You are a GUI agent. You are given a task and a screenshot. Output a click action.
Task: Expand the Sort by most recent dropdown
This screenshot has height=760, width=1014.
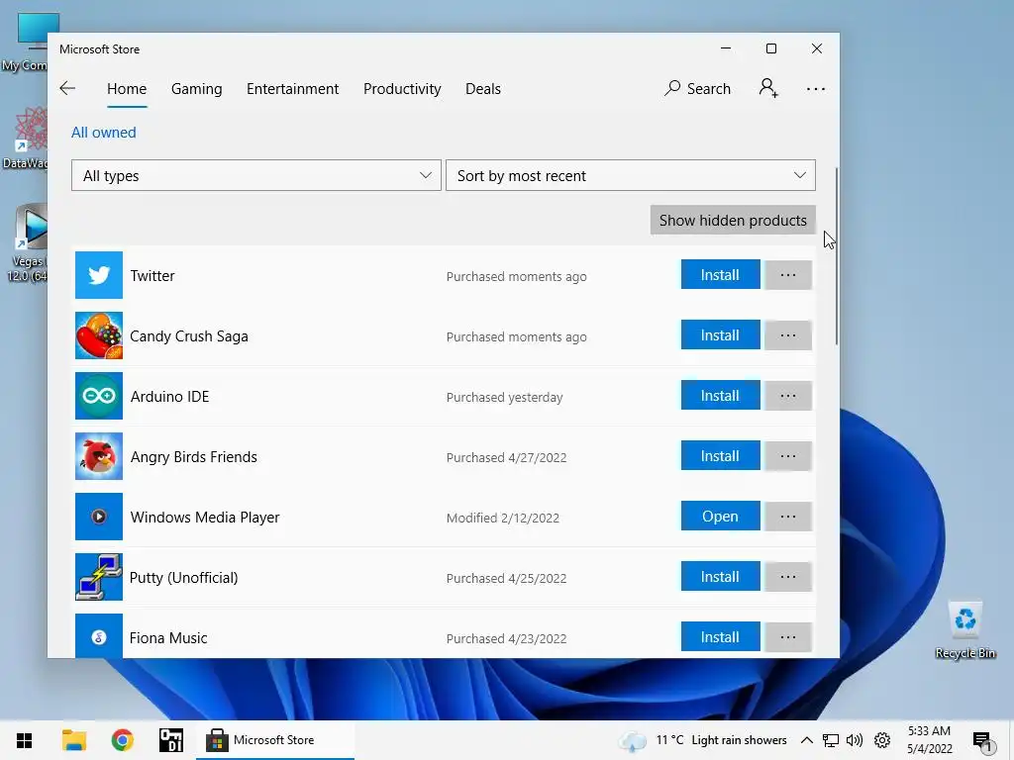click(x=631, y=175)
